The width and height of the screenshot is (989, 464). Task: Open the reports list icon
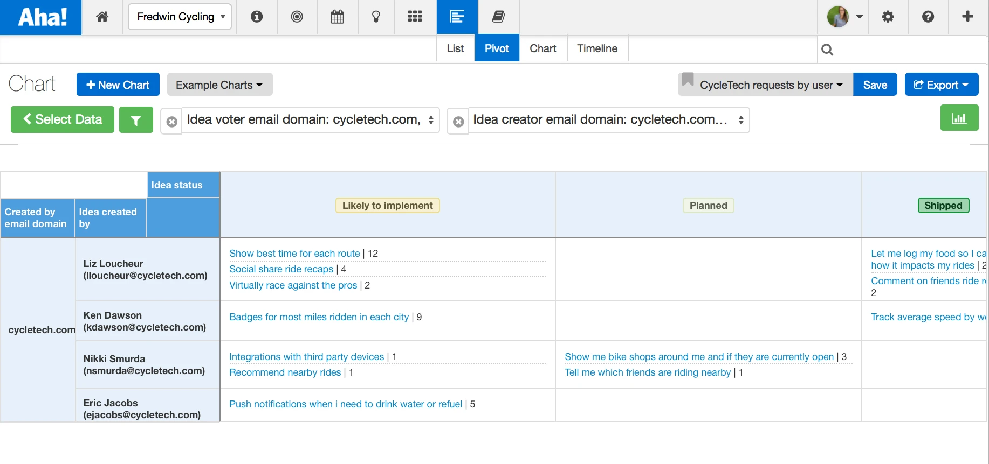click(457, 17)
